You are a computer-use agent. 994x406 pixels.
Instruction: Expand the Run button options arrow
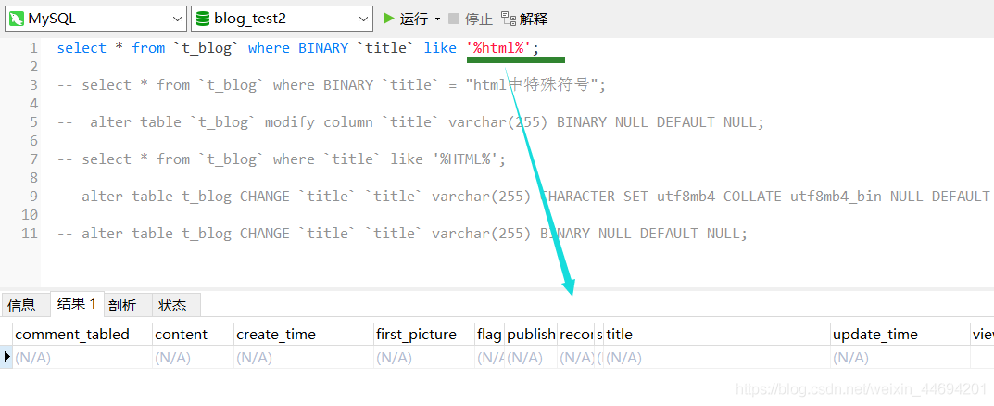pyautogui.click(x=437, y=19)
